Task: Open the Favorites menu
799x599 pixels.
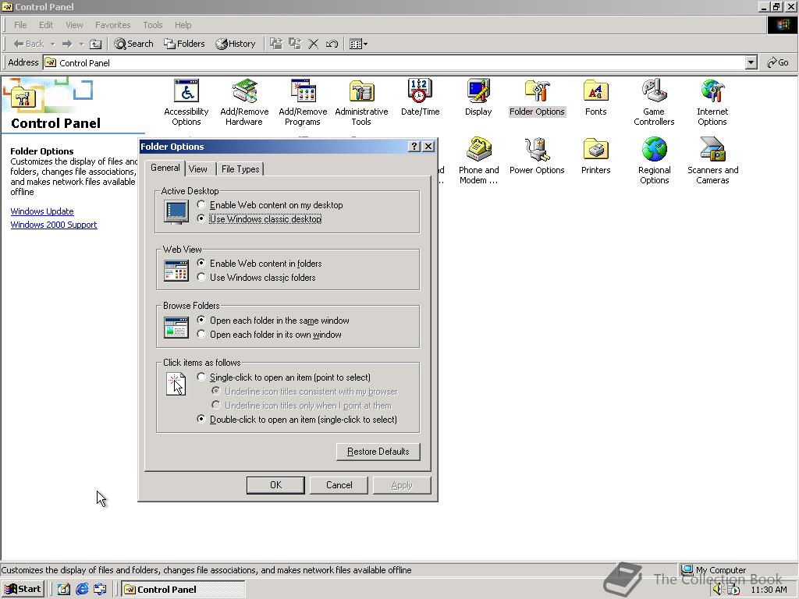Action: point(112,25)
